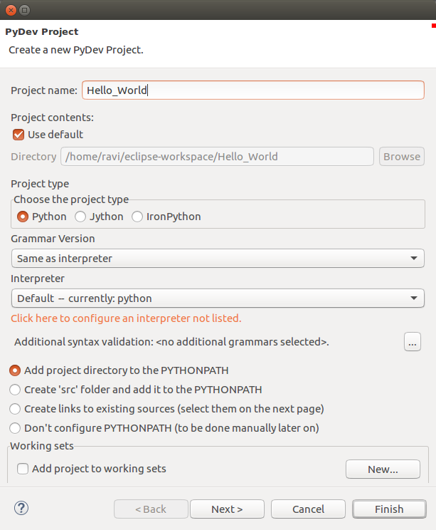The height and width of the screenshot is (530, 436).
Task: Click the ellipsis button for syntax validation
Action: [x=413, y=342]
